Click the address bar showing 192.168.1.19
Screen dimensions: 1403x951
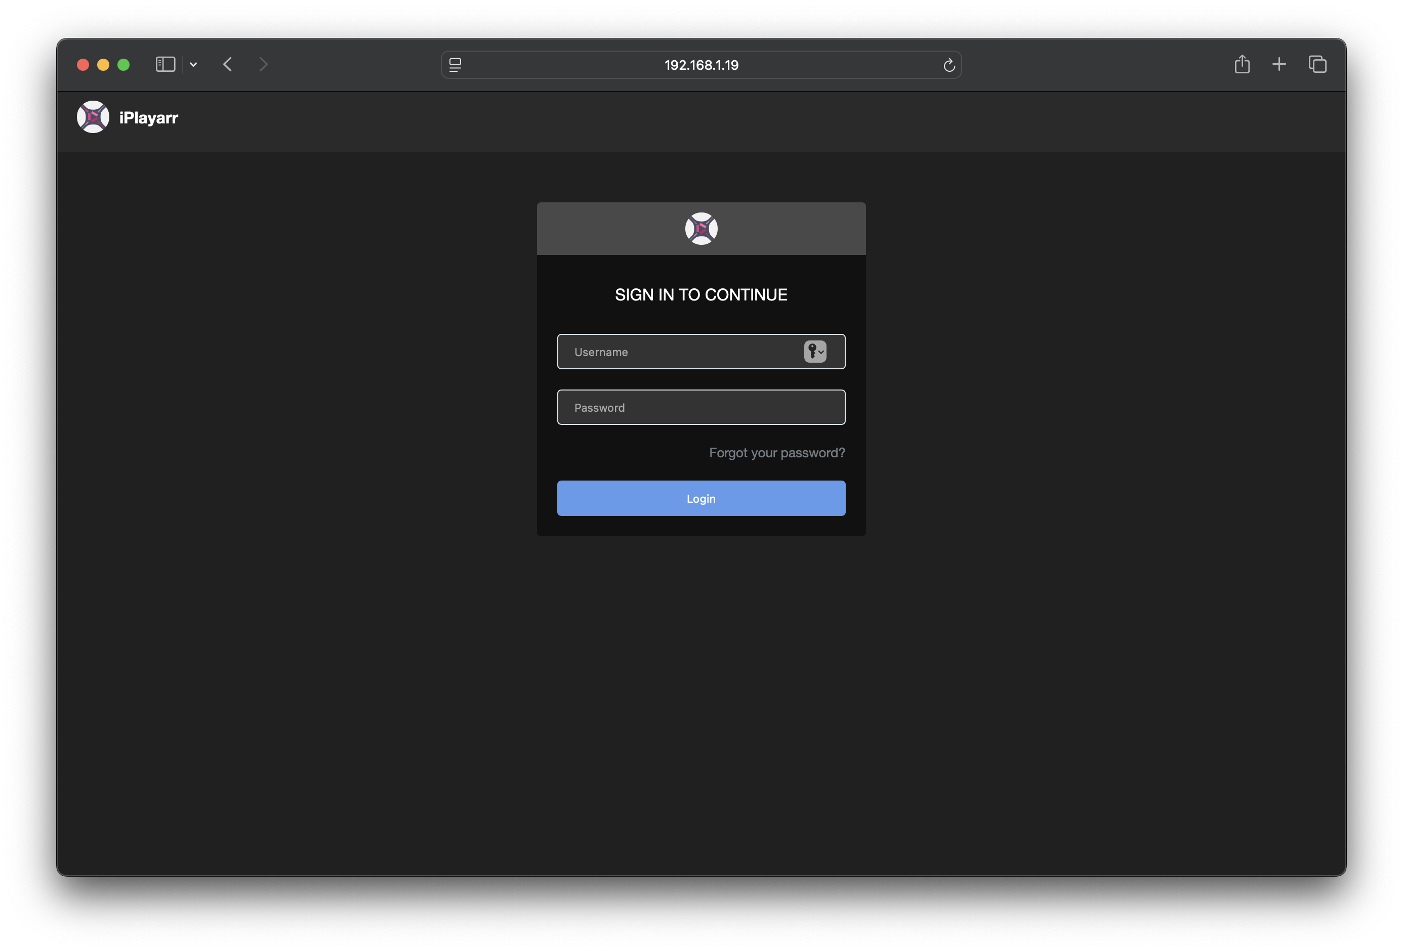(701, 65)
